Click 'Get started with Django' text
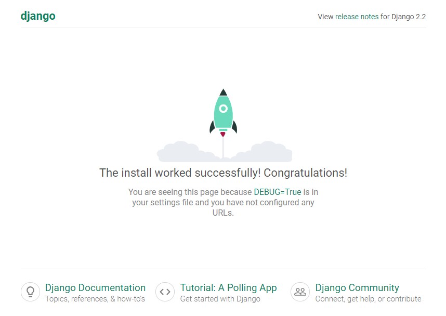 pos(220,299)
